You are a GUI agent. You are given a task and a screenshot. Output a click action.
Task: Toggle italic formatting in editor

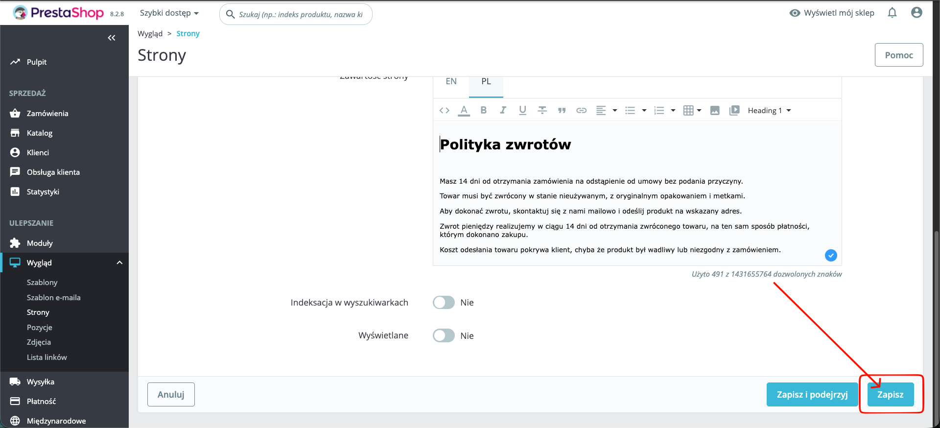pyautogui.click(x=503, y=110)
